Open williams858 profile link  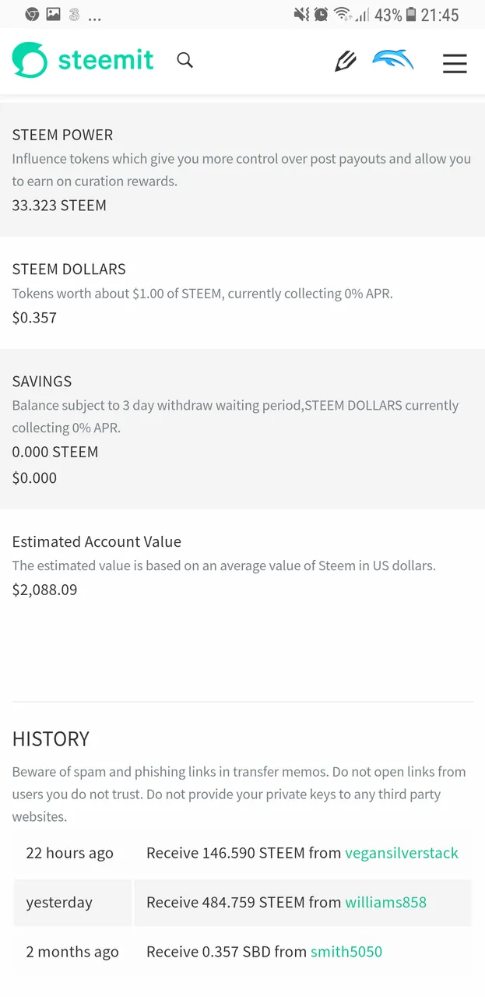386,902
